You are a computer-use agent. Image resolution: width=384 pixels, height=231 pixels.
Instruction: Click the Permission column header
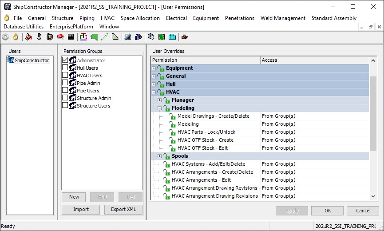point(206,60)
